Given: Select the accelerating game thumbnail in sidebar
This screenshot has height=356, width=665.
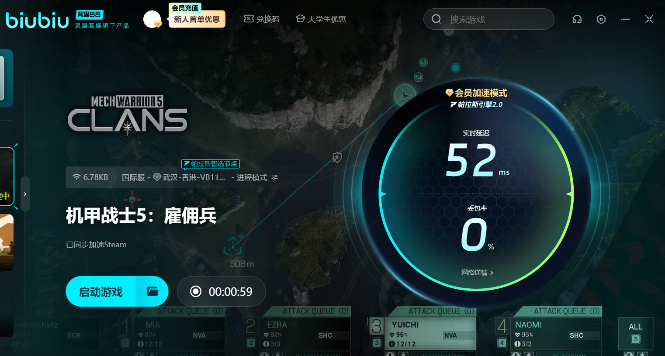Looking at the screenshot, I should [x=7, y=177].
